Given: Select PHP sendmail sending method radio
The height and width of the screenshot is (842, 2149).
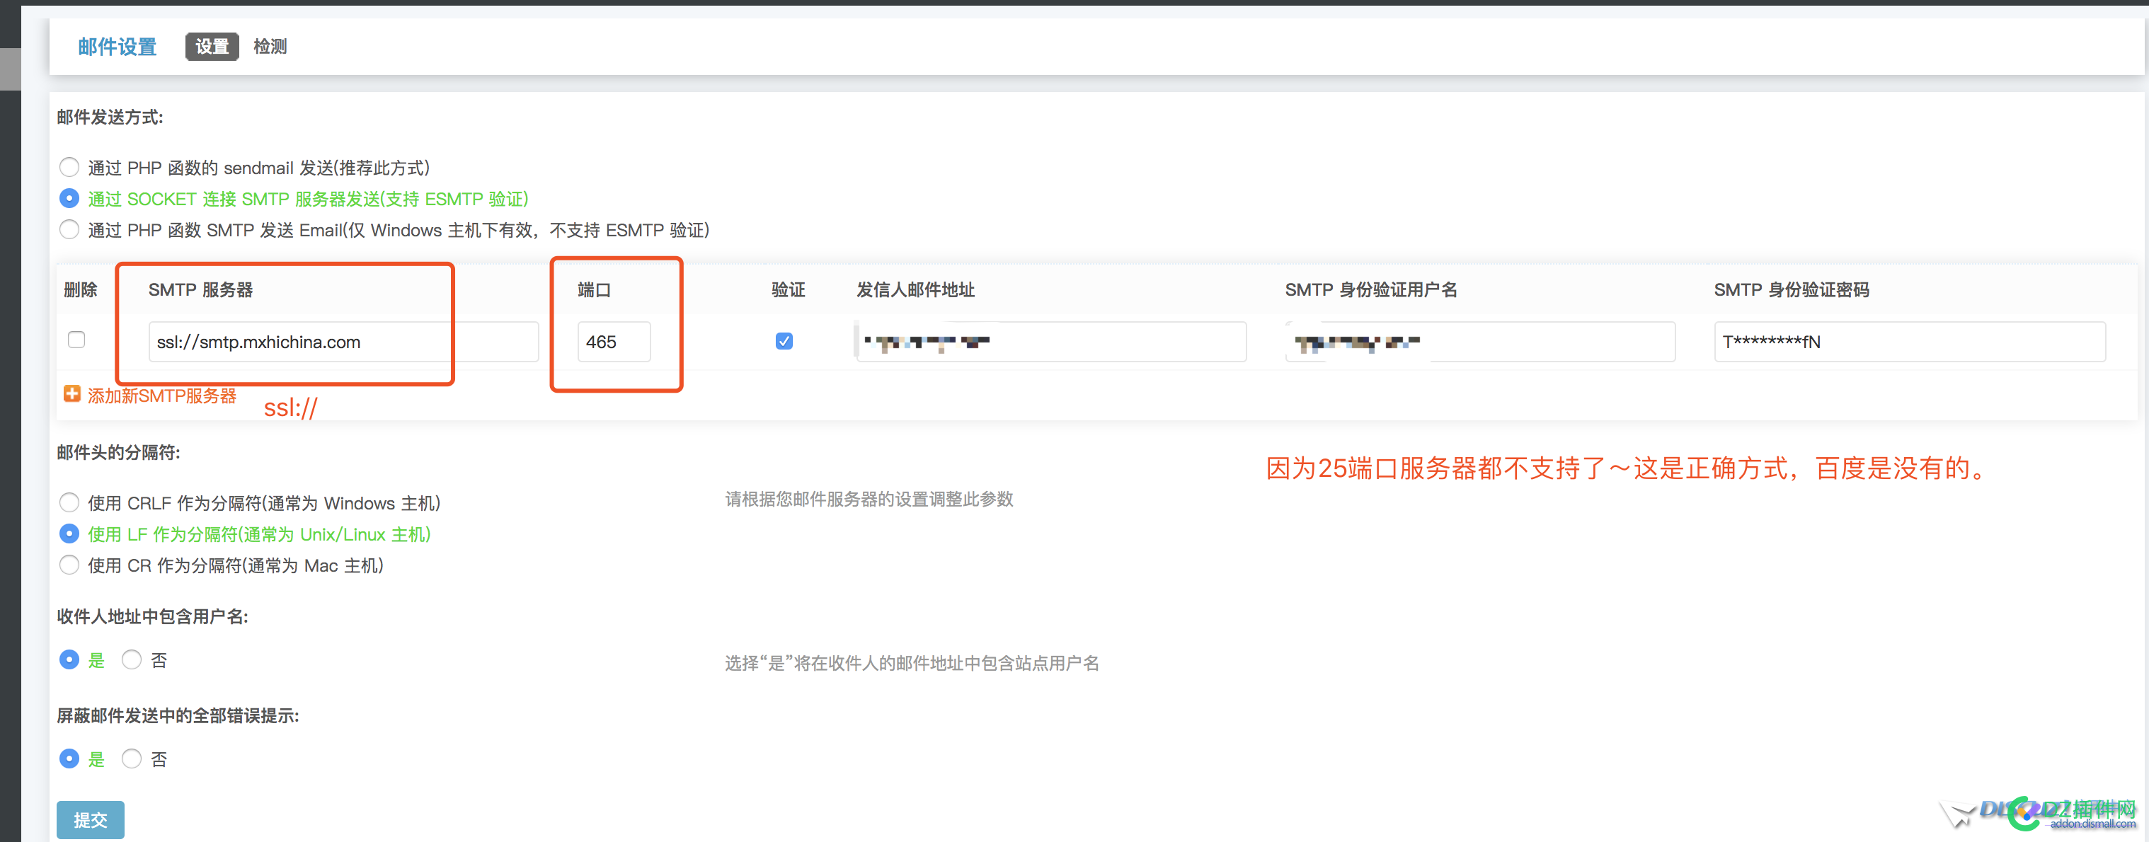Looking at the screenshot, I should tap(69, 167).
